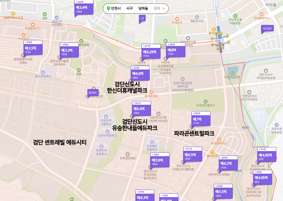Viewport: 283px width, 201px height.
Task: Click the 원당풍림아이원 아파트 label
Action: (23, 61)
